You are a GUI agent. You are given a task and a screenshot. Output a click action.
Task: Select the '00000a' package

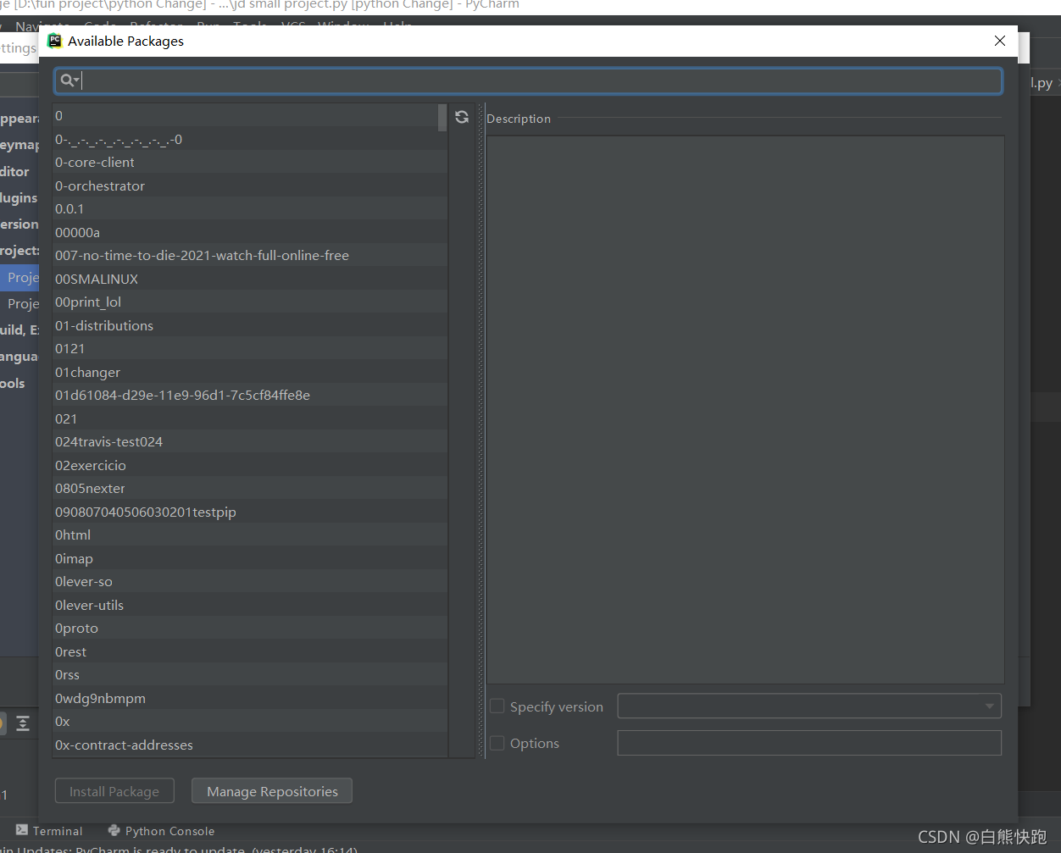pos(250,232)
